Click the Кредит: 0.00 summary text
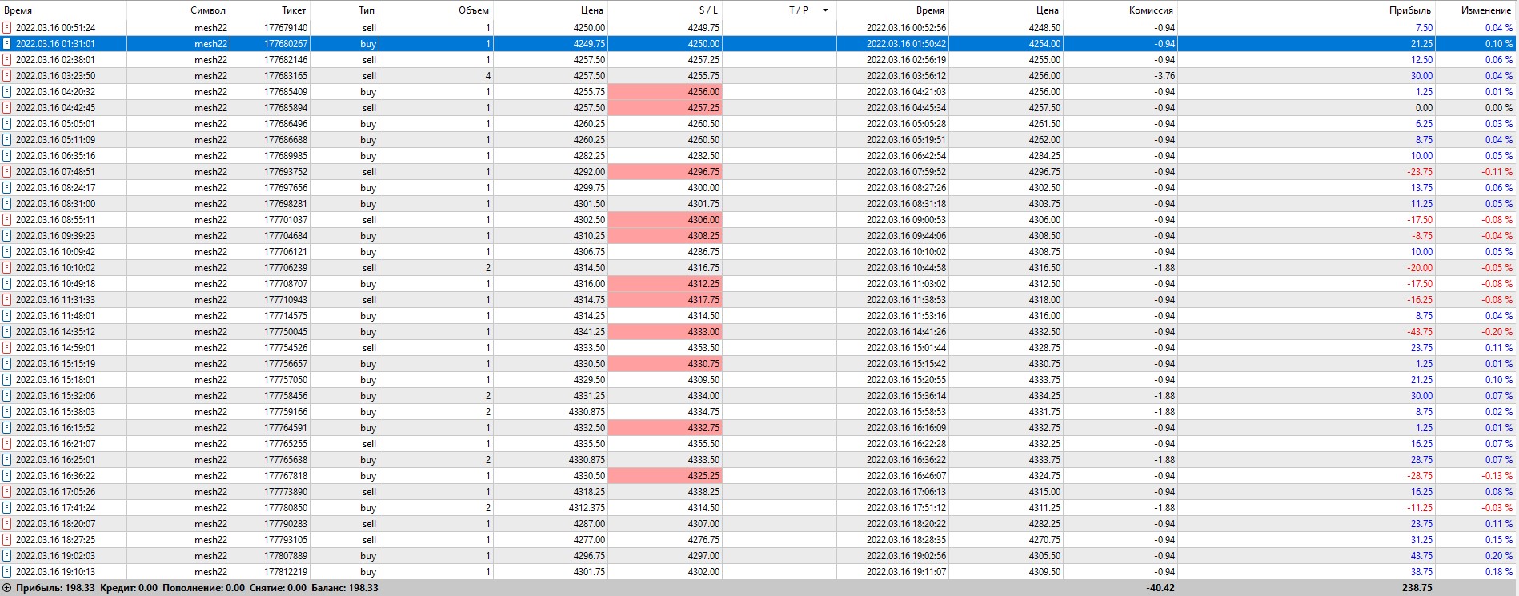 click(x=129, y=588)
